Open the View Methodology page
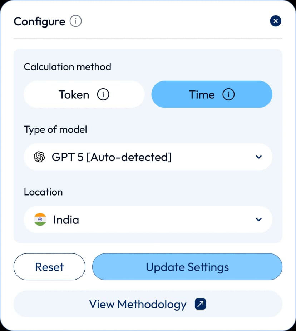296x331 pixels. [148, 303]
